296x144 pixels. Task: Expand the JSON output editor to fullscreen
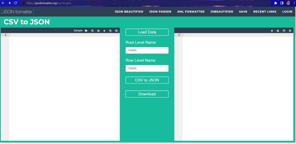[x=290, y=31]
